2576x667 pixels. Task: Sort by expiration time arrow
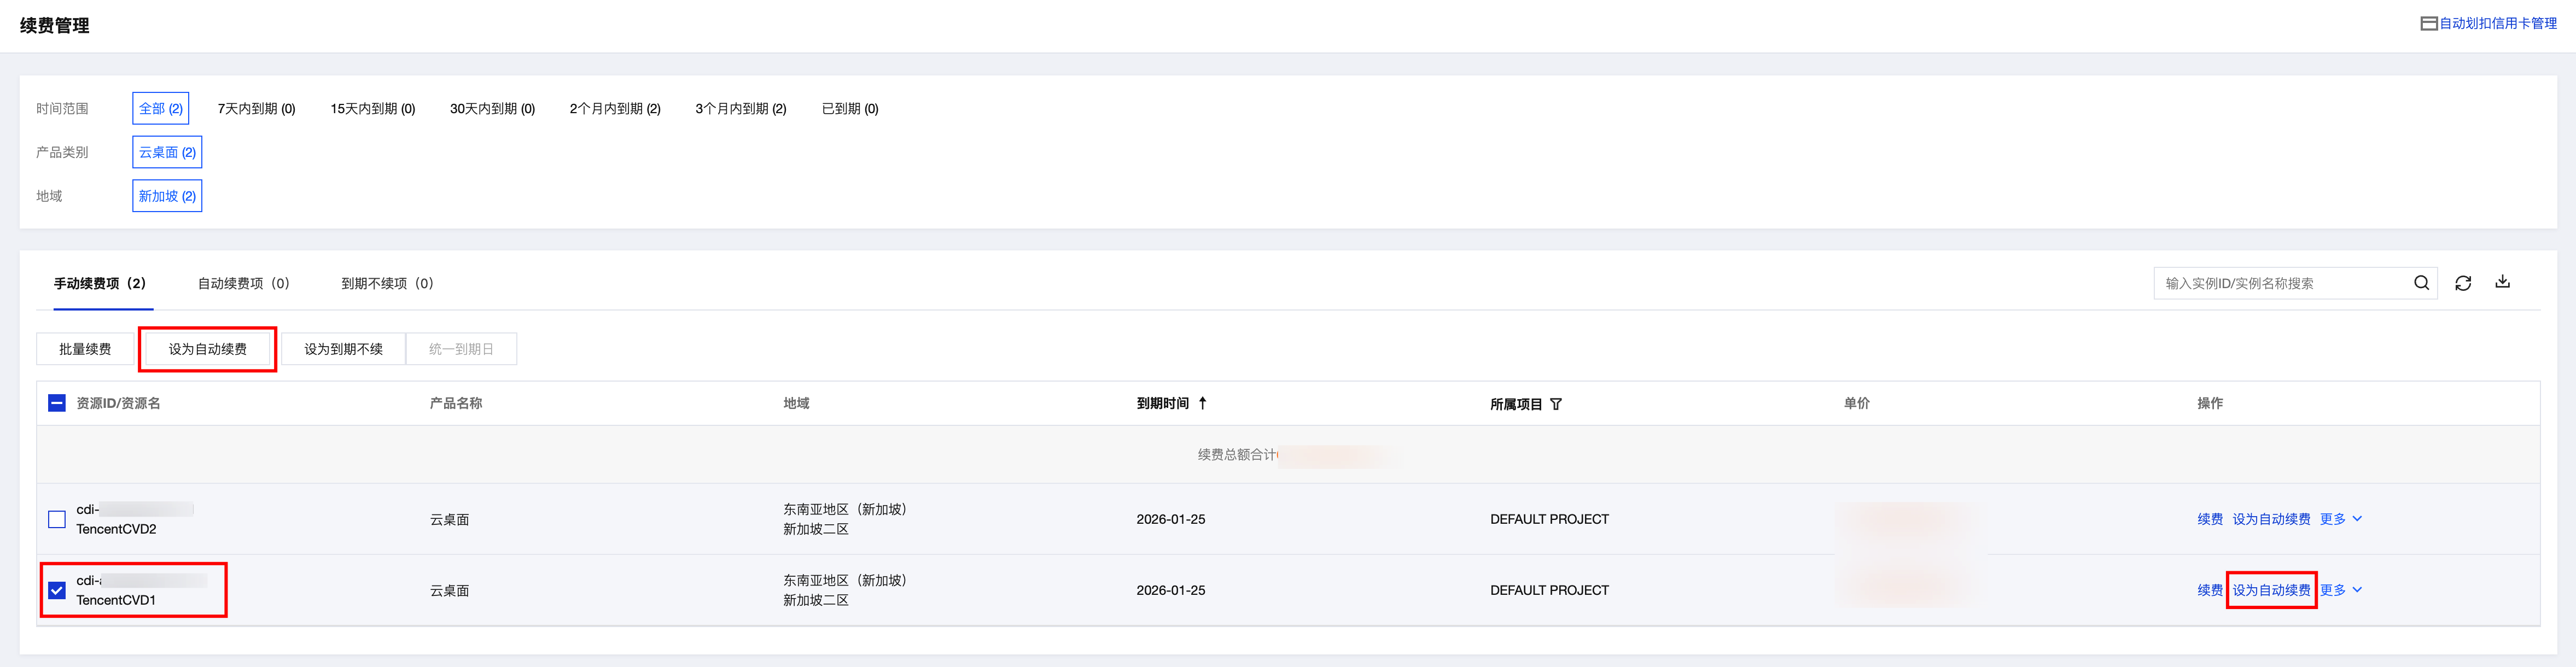coord(1202,403)
